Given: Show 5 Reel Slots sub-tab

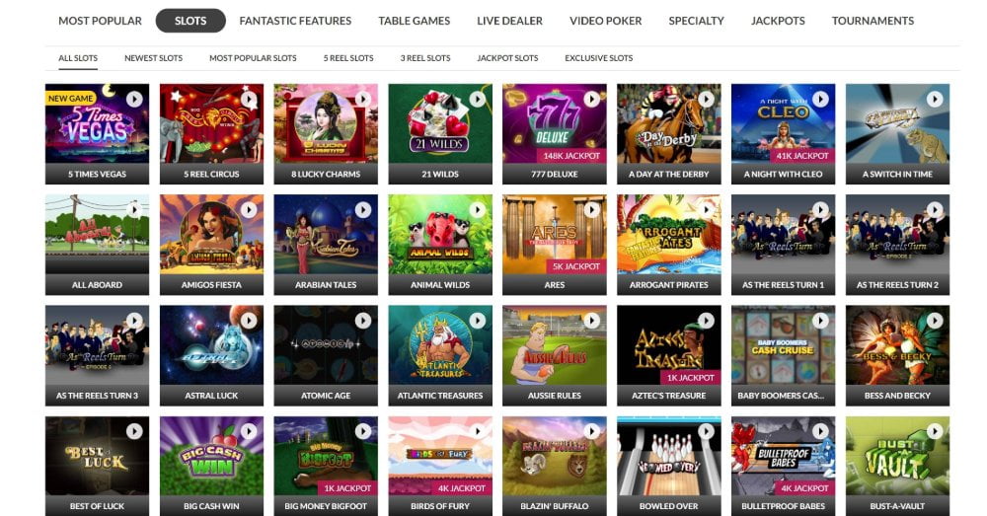Looking at the screenshot, I should pyautogui.click(x=348, y=58).
